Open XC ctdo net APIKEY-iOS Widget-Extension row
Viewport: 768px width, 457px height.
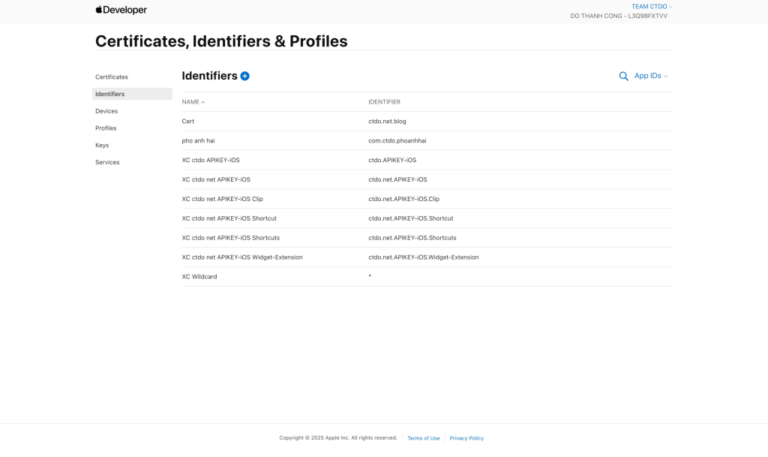(242, 257)
